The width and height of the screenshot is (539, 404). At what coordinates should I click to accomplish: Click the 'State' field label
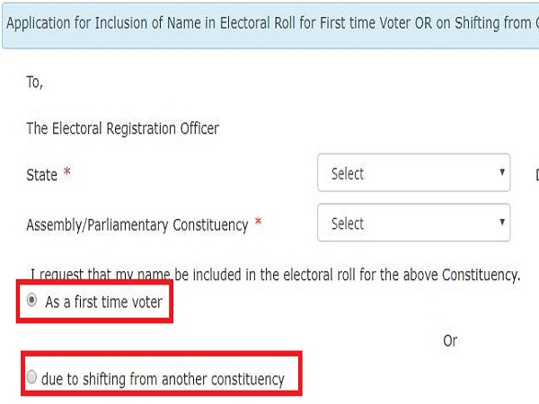(42, 176)
